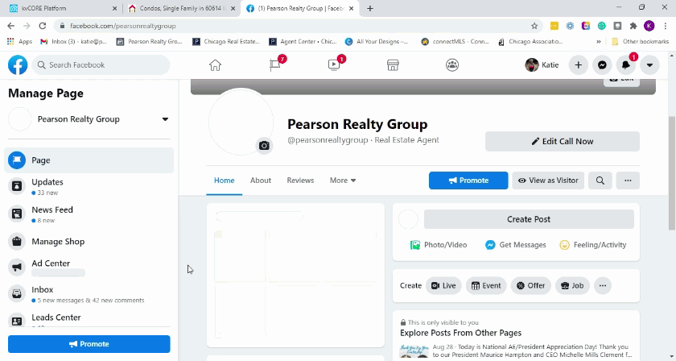Image resolution: width=676 pixels, height=361 pixels.
Task: Create a Job posting
Action: pos(572,285)
